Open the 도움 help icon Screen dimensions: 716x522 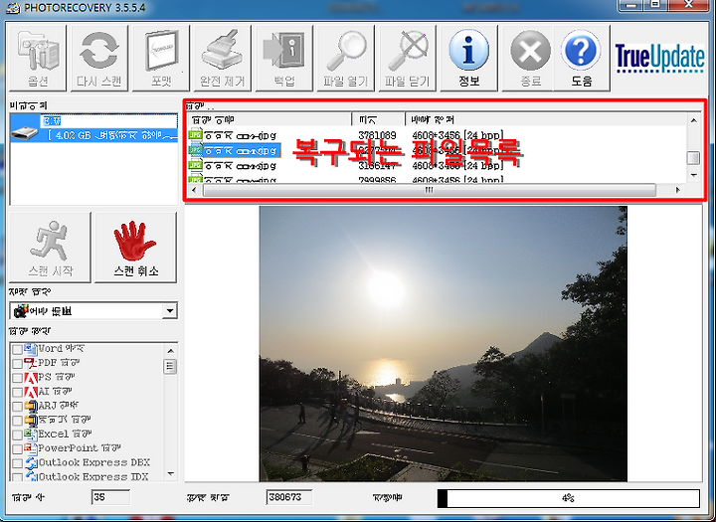tap(582, 58)
